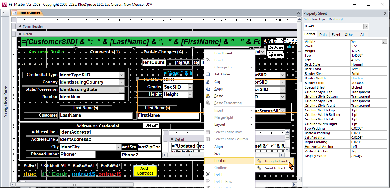Open the Visible property dropdown arrow
Viewport: 390px width, 188px height.
pyautogui.click(x=384, y=42)
